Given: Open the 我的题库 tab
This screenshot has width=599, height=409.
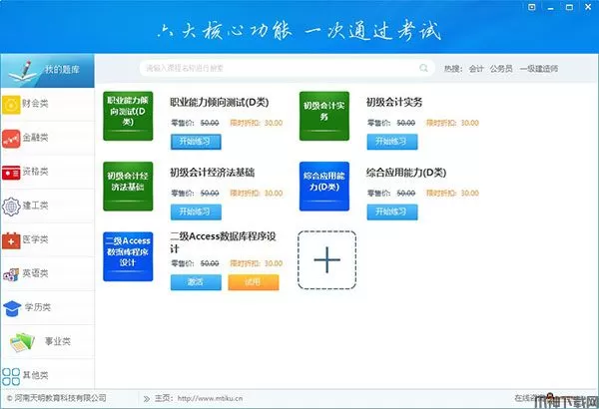Looking at the screenshot, I should click(x=47, y=70).
